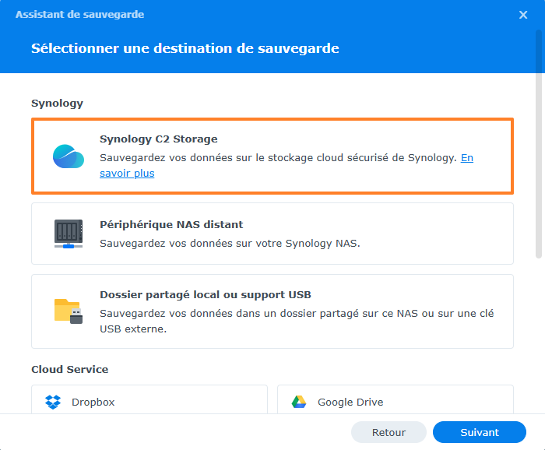This screenshot has width=545, height=450.
Task: Click the remote NAS device icon
Action: point(69,234)
